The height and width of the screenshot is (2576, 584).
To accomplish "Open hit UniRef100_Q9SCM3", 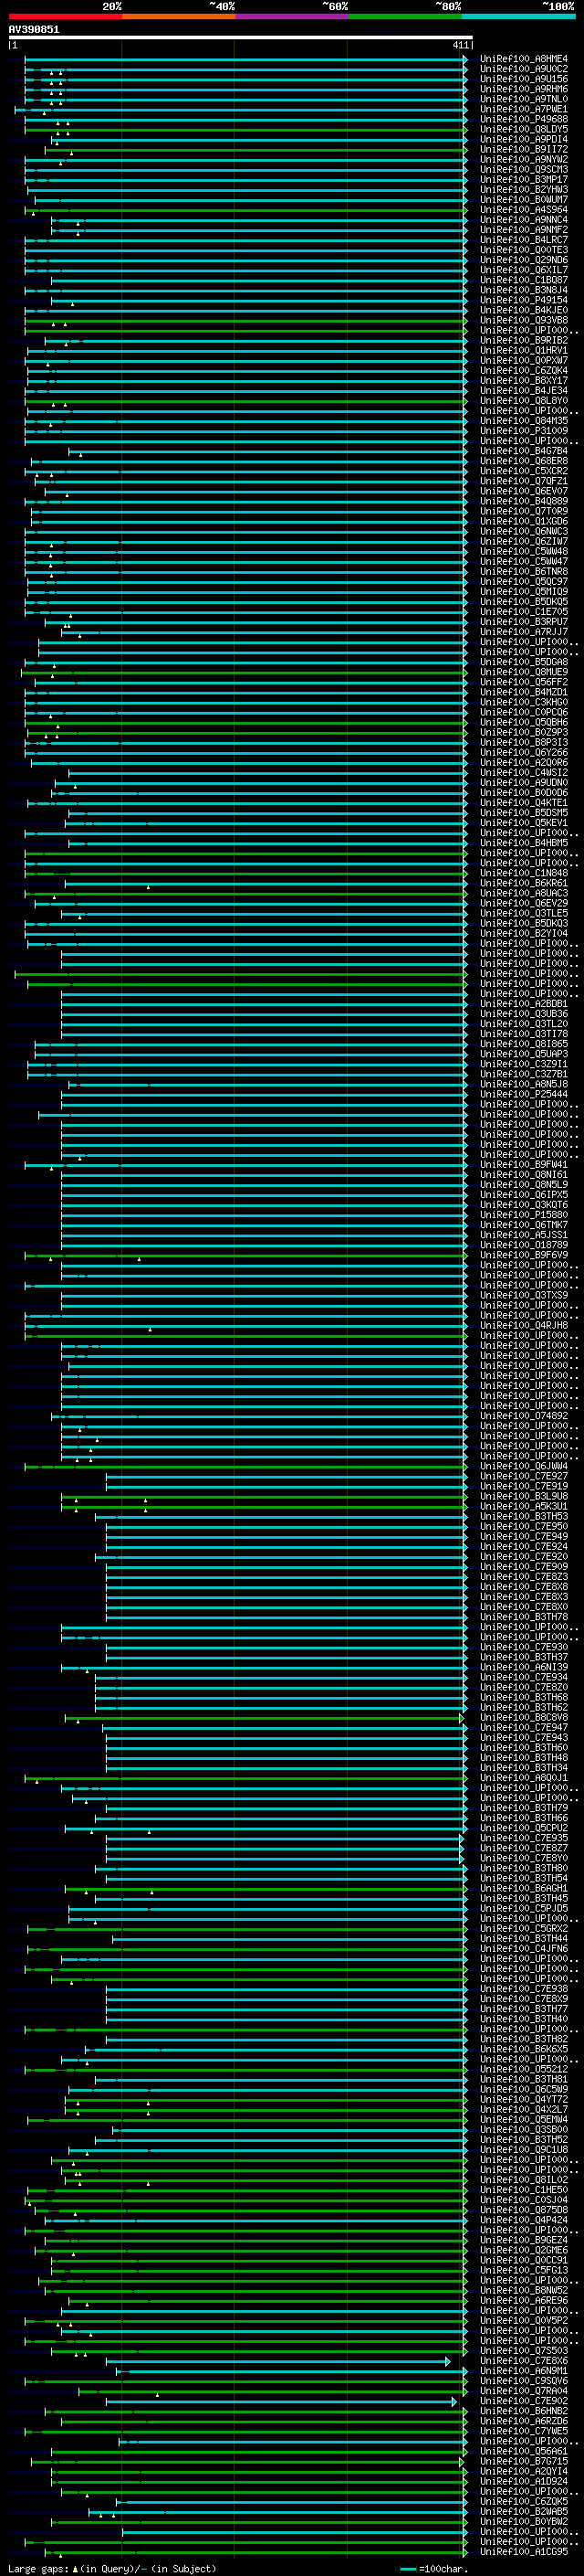I will click(523, 169).
